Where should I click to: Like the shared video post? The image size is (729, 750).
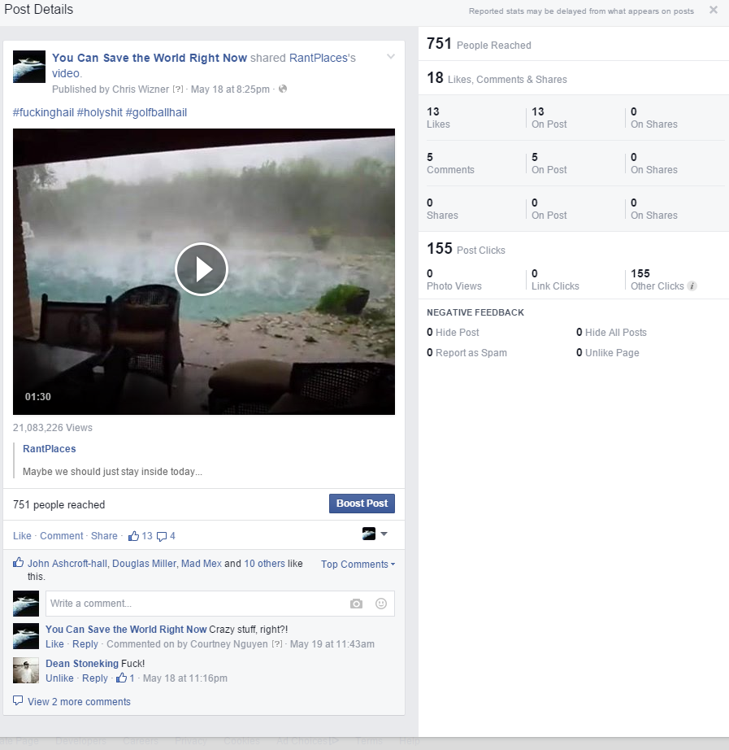[22, 536]
